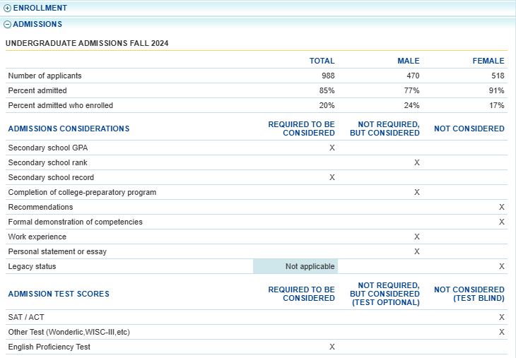
Task: Click the FEMALE column header
Action: 488,61
